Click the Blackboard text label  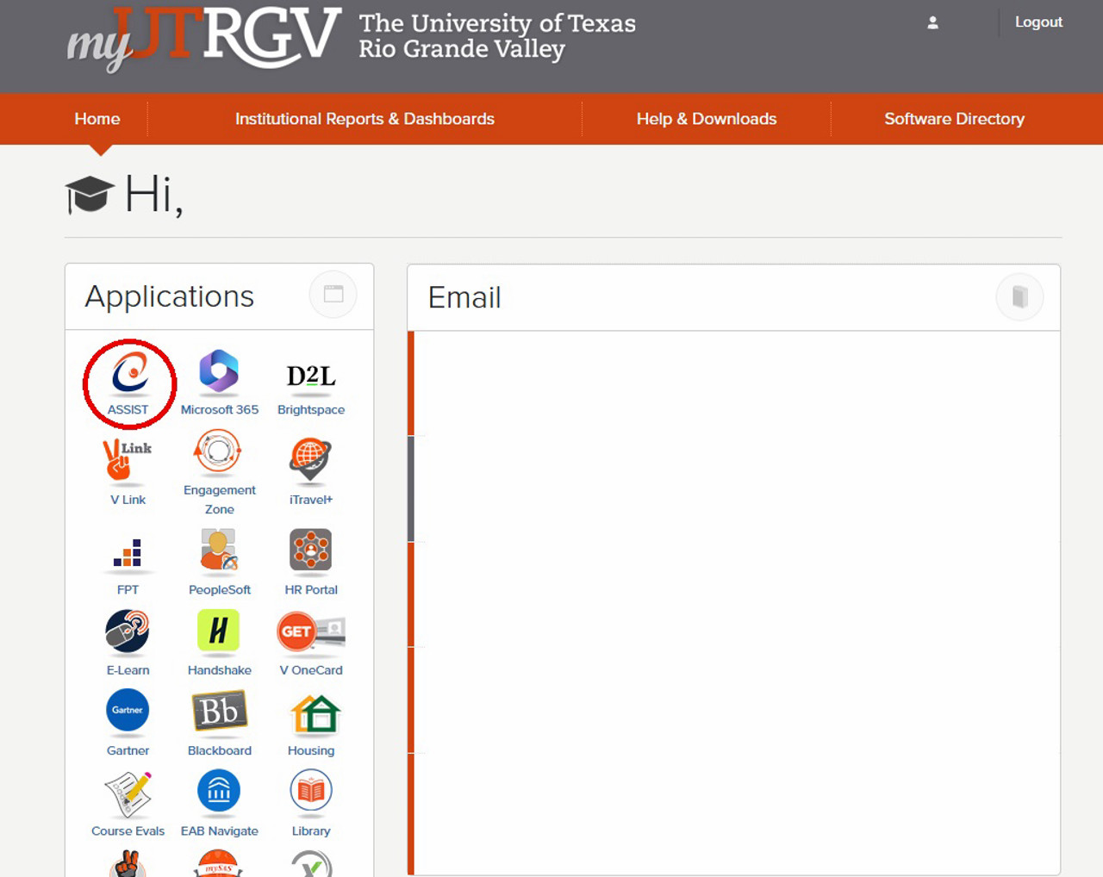pos(220,751)
